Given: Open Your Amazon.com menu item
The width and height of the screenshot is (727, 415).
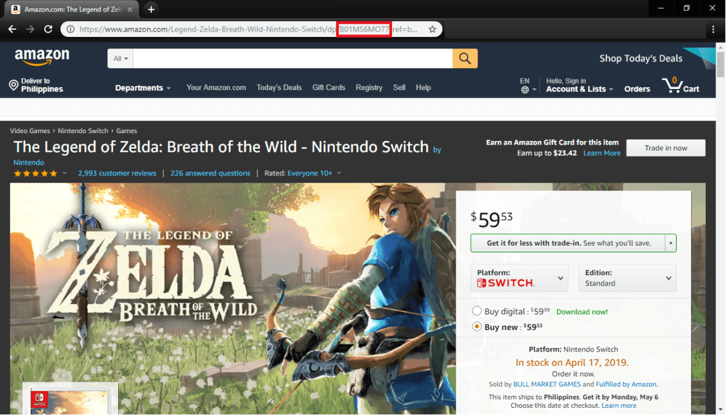Looking at the screenshot, I should [216, 88].
